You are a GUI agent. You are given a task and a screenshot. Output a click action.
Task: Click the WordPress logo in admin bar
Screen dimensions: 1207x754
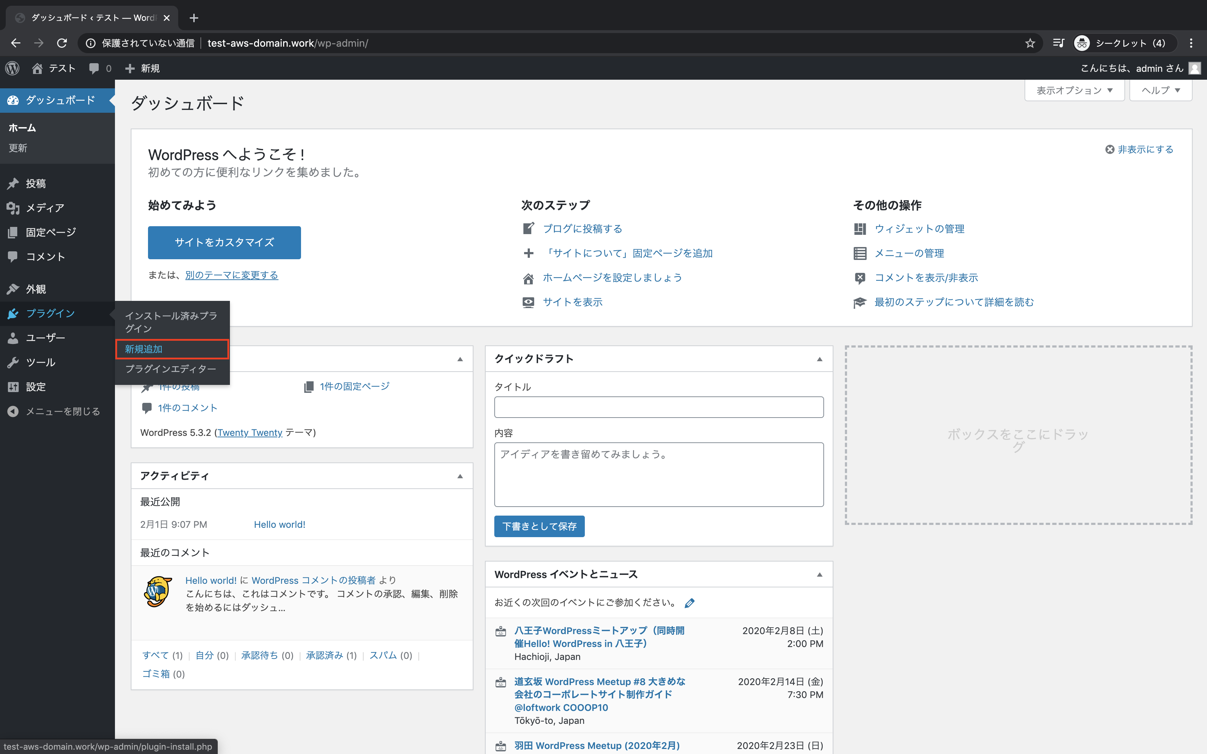click(13, 68)
